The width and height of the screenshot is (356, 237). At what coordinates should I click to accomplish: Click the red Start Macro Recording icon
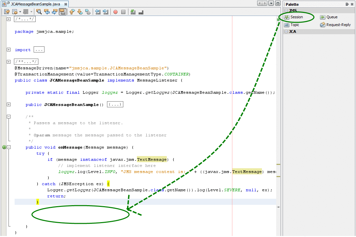115,12
